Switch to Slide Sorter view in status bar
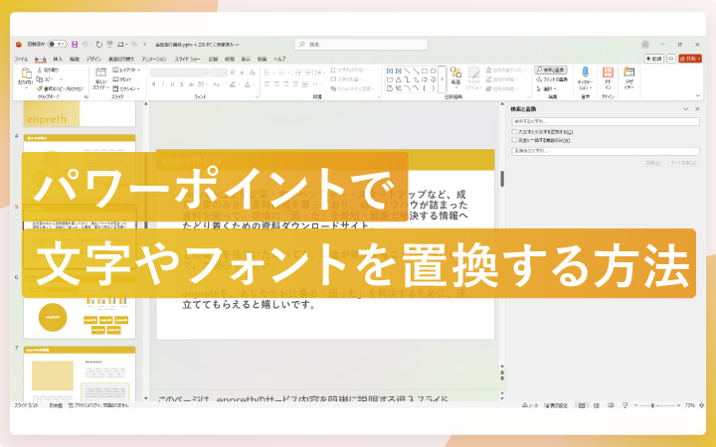 pyautogui.click(x=597, y=405)
